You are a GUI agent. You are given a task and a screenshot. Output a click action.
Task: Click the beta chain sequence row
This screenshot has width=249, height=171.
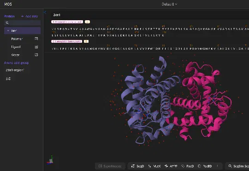(x=150, y=49)
